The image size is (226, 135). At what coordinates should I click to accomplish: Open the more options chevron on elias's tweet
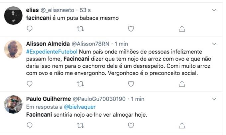pos(214,11)
